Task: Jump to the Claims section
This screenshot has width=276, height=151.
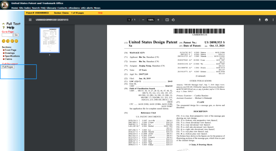Action: [x=8, y=59]
